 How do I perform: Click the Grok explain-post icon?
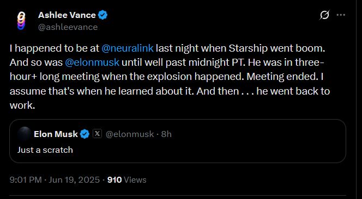click(x=324, y=15)
